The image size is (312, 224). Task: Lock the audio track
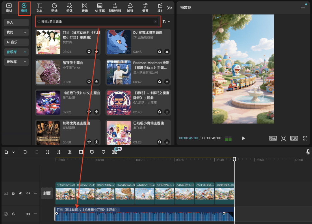pyautogui.click(x=13, y=214)
